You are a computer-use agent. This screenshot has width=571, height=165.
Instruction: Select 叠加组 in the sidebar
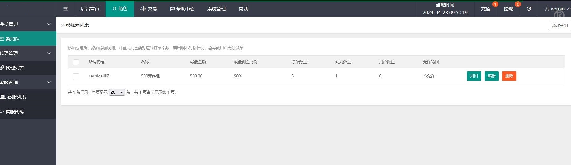pyautogui.click(x=12, y=39)
